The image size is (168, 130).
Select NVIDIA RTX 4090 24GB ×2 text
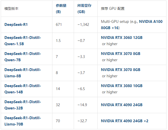coord(125,121)
